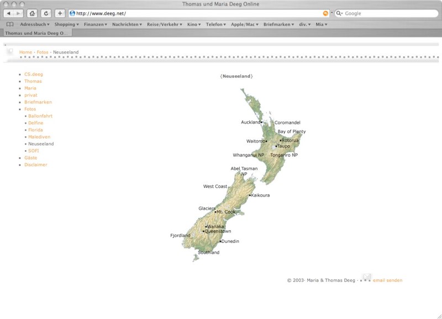Click the envelope email icon in footer

pyautogui.click(x=367, y=277)
